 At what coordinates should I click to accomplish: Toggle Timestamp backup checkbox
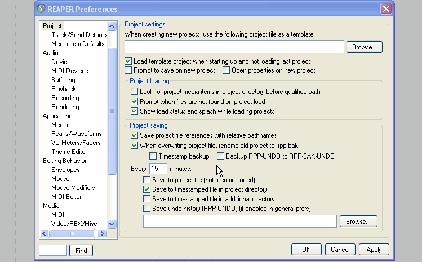click(153, 156)
